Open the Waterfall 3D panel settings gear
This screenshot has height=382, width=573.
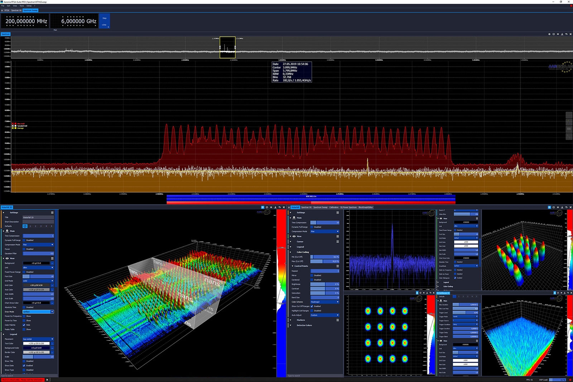tap(263, 207)
